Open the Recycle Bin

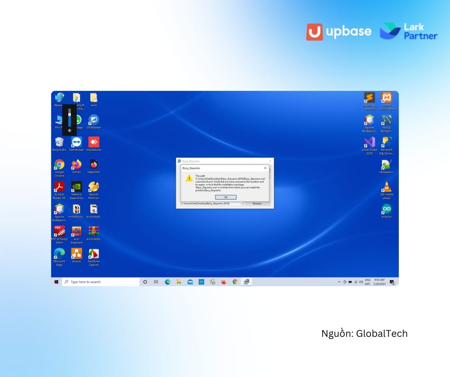click(59, 144)
